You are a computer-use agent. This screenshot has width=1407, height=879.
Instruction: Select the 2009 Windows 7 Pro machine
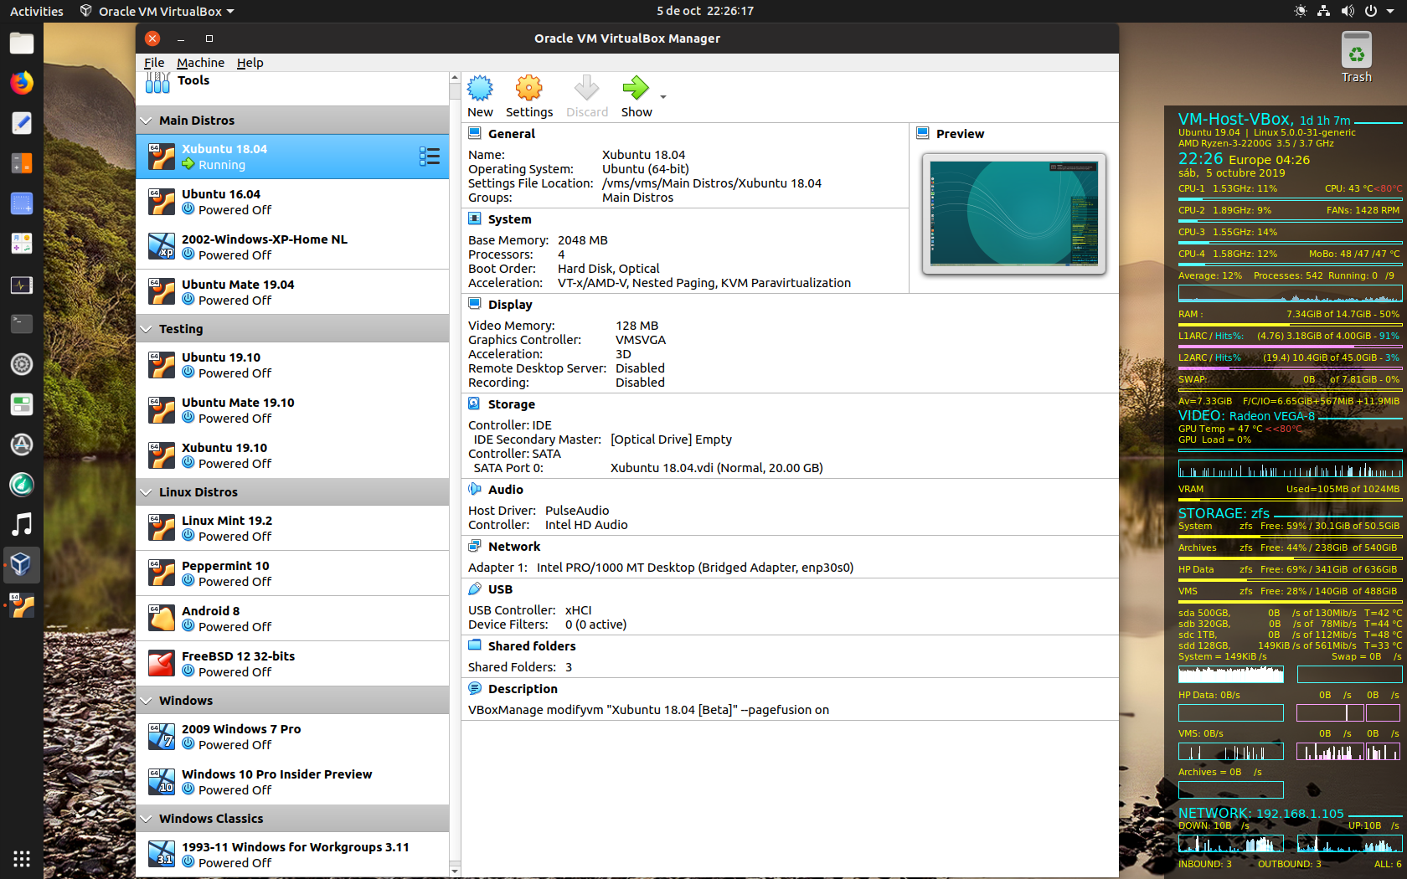click(x=292, y=737)
